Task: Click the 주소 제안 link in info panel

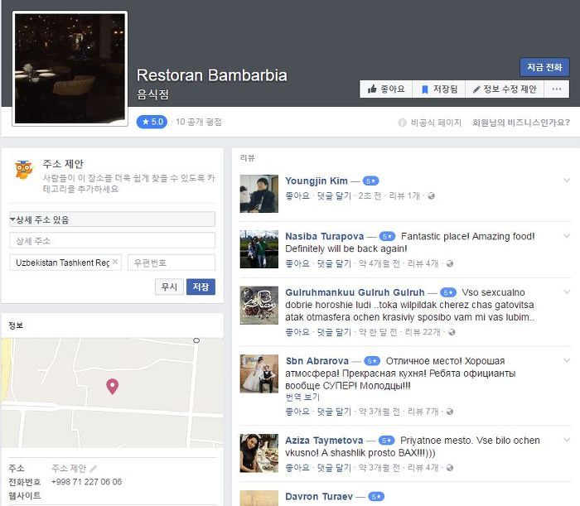Action: coord(69,468)
